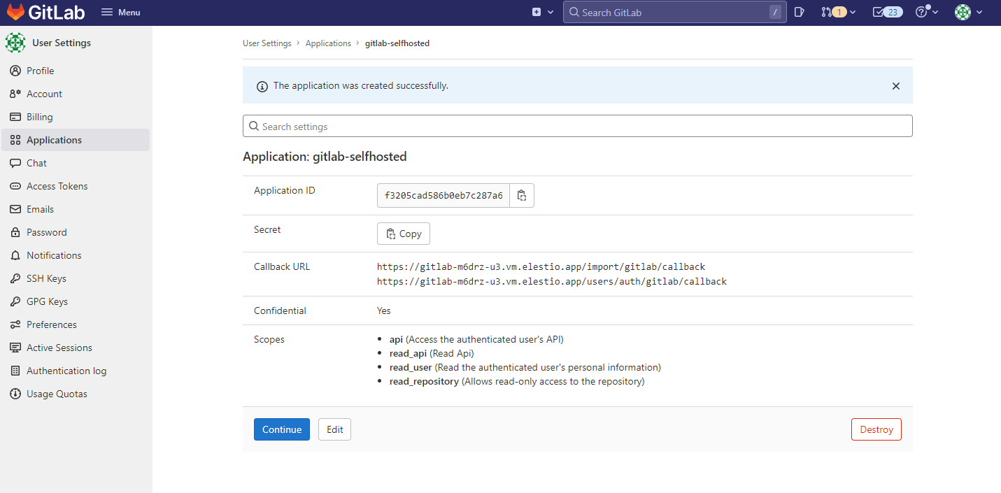The height and width of the screenshot is (493, 1001).
Task: Click the GPG Keys key icon
Action: [x=15, y=301]
